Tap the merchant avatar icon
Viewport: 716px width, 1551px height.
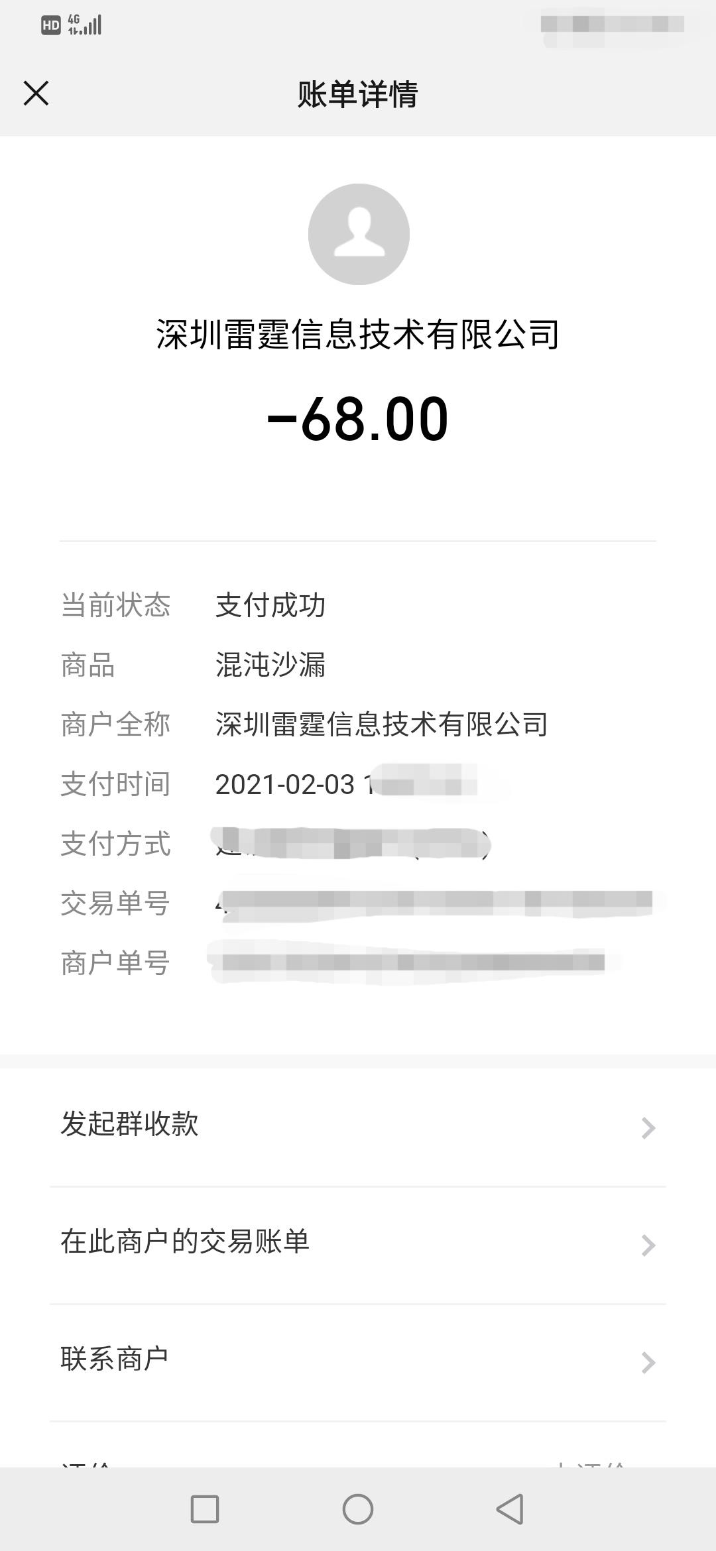359,234
